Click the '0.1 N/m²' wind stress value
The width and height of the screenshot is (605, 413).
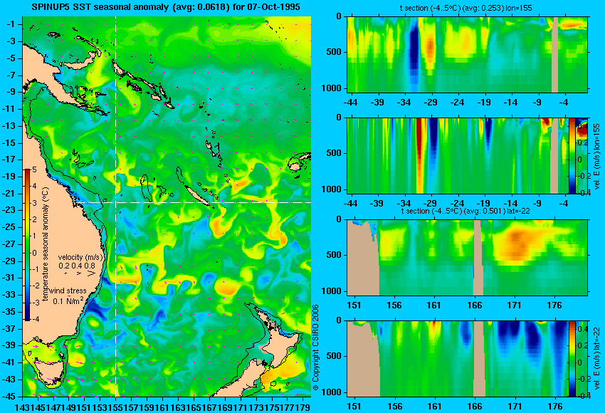click(68, 300)
